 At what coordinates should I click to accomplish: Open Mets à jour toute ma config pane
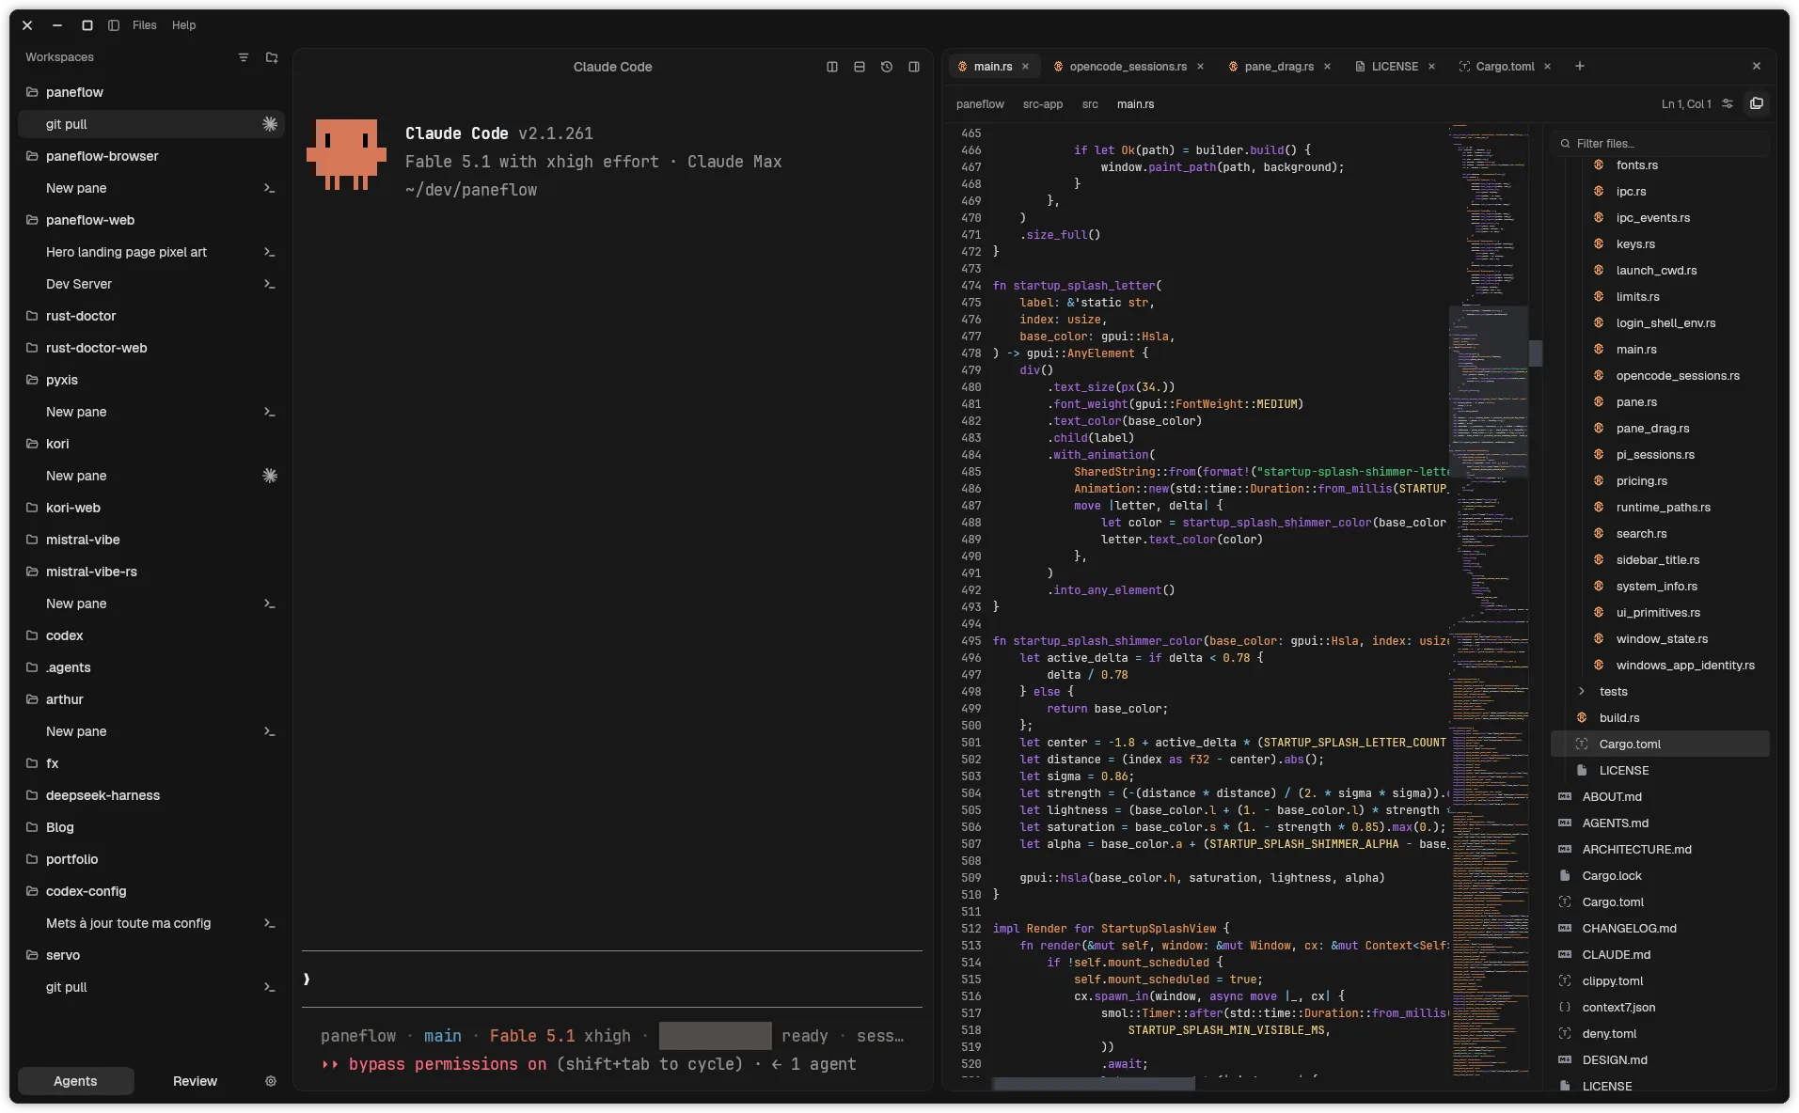[x=150, y=923]
